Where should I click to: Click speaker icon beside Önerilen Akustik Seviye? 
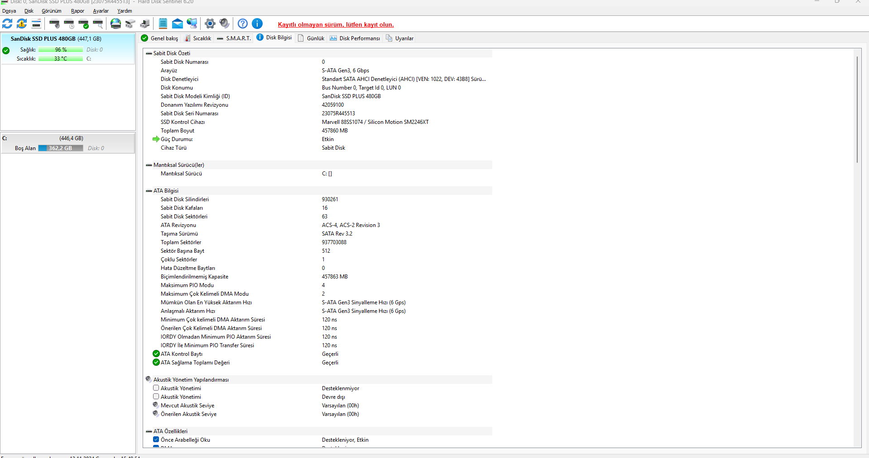[x=156, y=414]
